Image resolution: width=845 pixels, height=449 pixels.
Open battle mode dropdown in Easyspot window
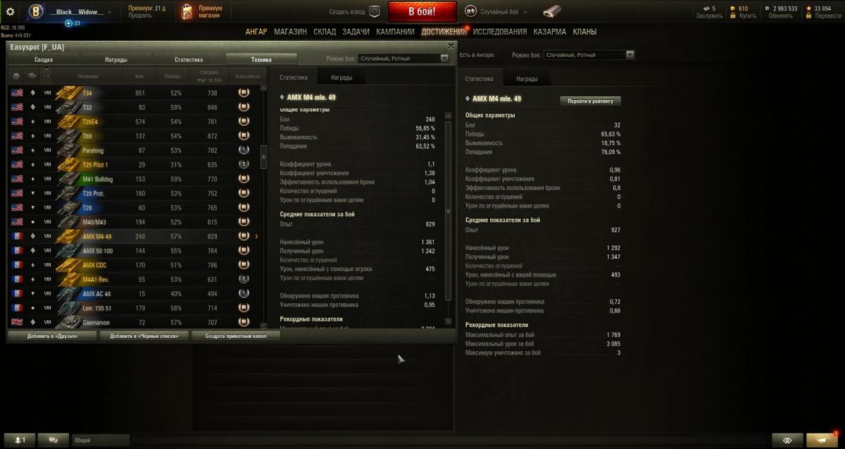pyautogui.click(x=403, y=58)
